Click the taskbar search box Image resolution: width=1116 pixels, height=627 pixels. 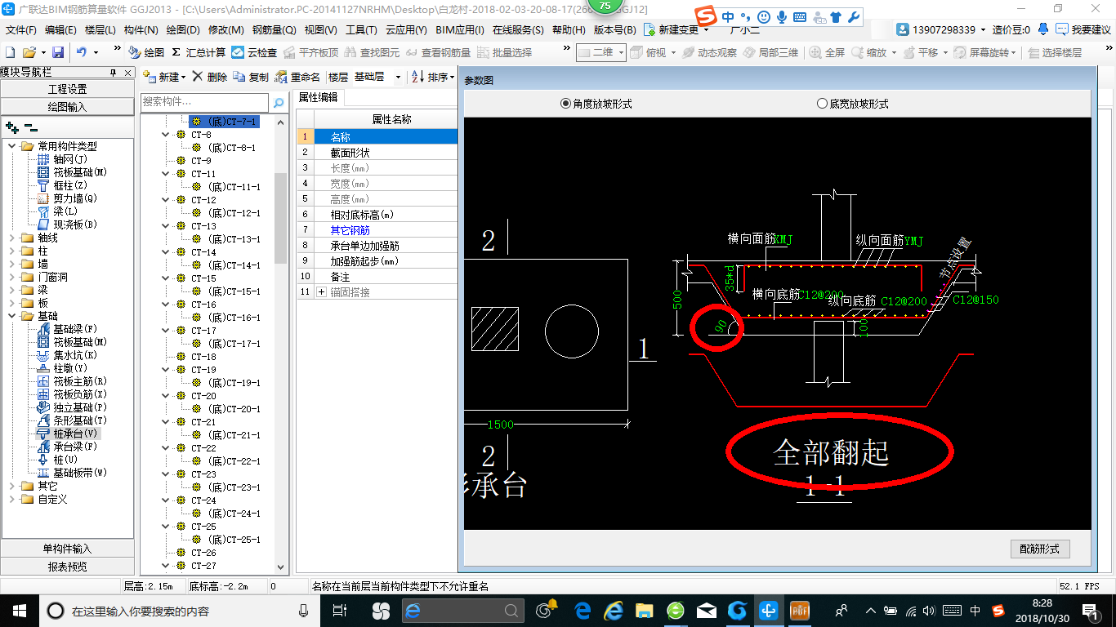[180, 611]
